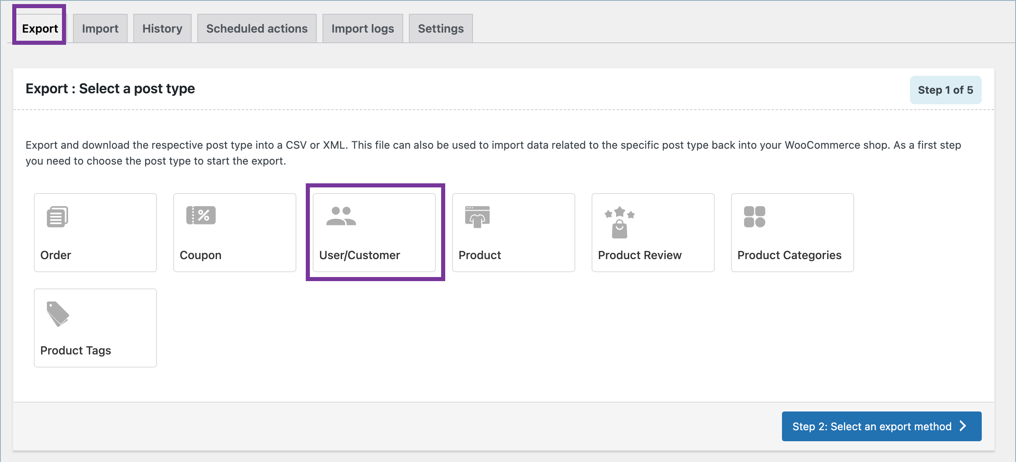Click the Product Review stars-and-bag icon
Image resolution: width=1016 pixels, height=462 pixels.
[619, 222]
